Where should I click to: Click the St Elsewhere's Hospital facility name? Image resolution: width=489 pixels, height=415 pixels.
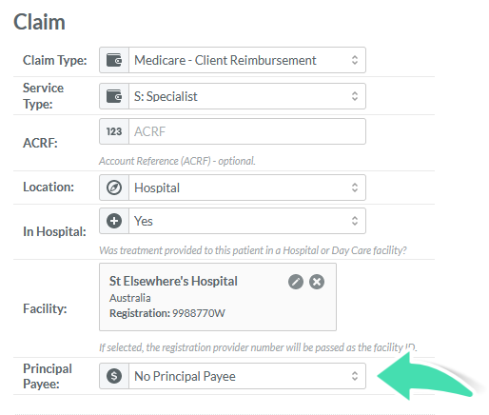point(173,282)
